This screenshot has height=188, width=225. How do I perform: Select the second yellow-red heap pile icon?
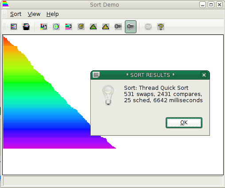pos(106,27)
